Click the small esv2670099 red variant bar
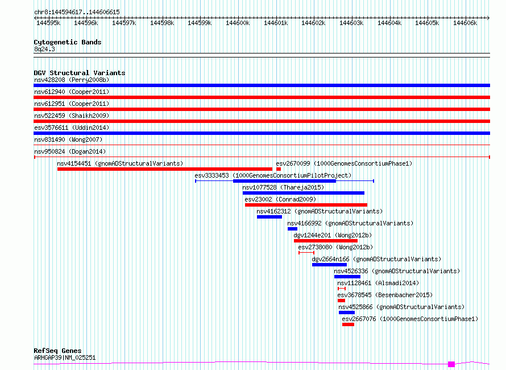The width and height of the screenshot is (506, 370). (x=279, y=169)
